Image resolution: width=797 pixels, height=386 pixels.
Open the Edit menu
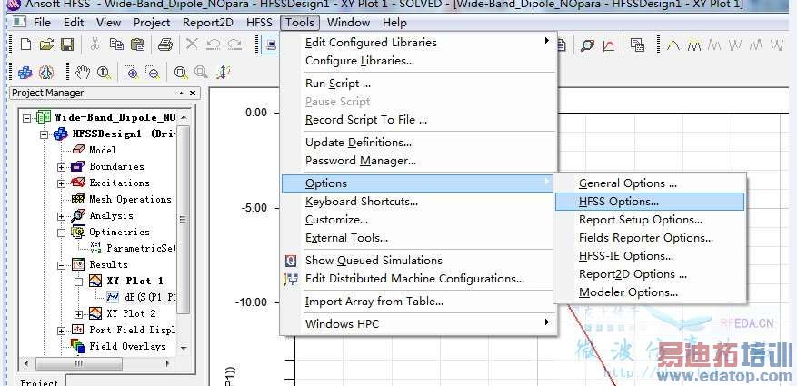point(74,23)
